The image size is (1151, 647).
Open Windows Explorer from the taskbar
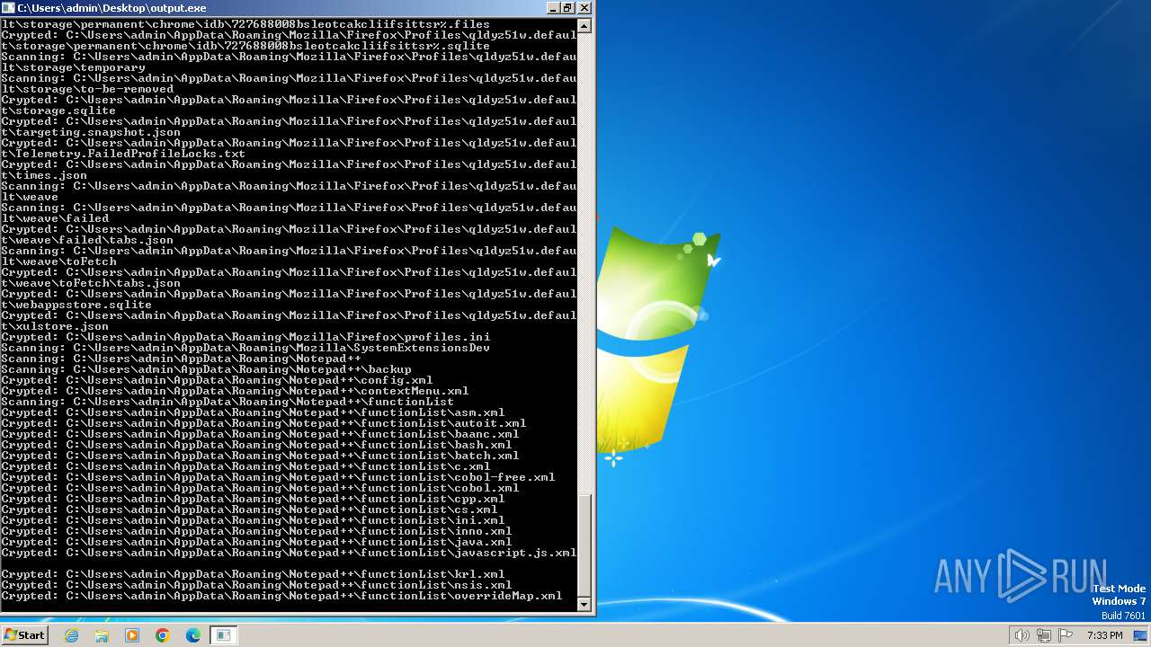102,635
